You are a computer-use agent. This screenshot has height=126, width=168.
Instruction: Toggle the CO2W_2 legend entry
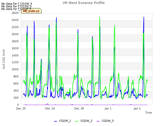(84, 121)
